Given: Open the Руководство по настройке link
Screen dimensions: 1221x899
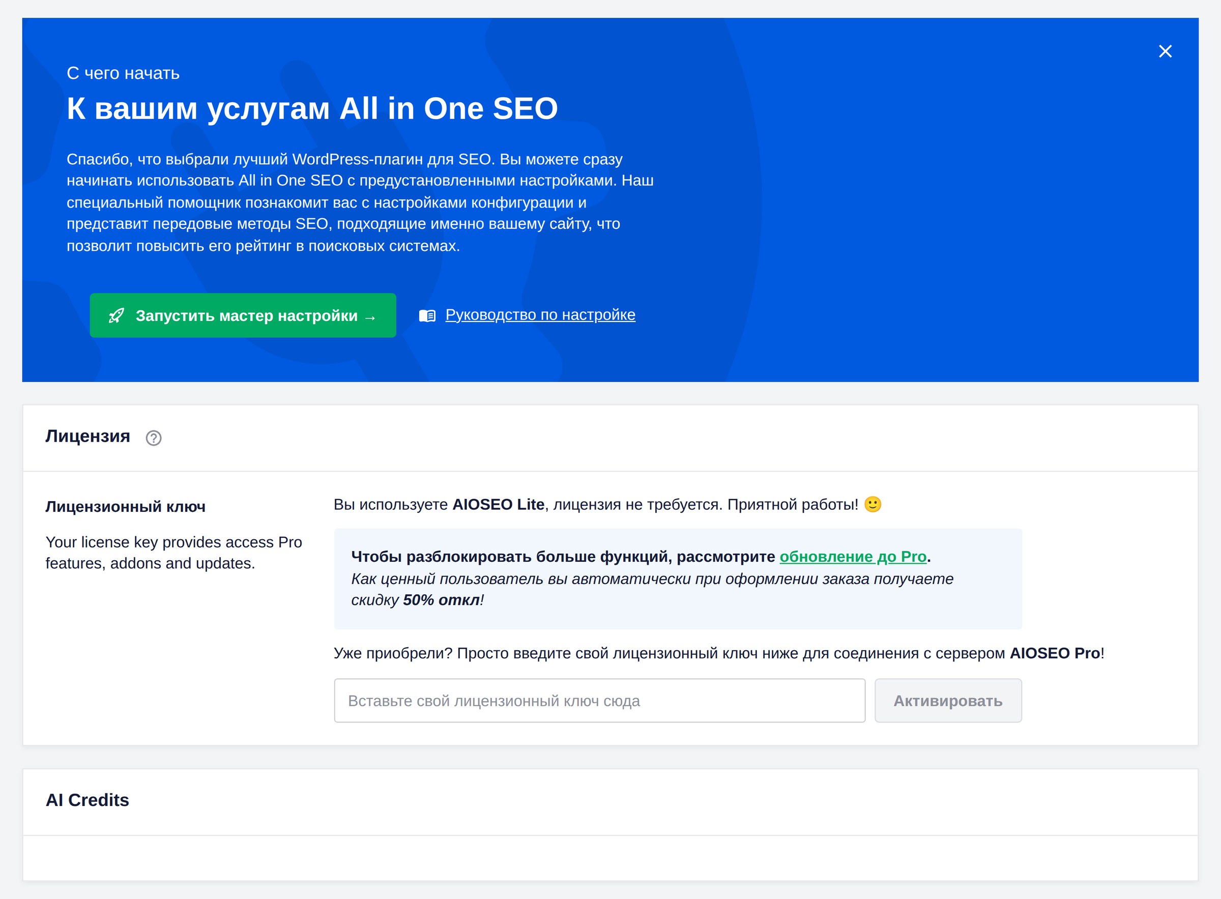Looking at the screenshot, I should click(x=540, y=314).
